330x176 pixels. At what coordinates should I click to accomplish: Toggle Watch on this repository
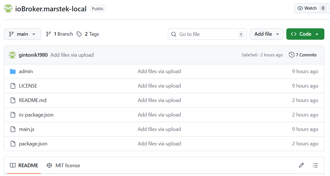click(307, 8)
